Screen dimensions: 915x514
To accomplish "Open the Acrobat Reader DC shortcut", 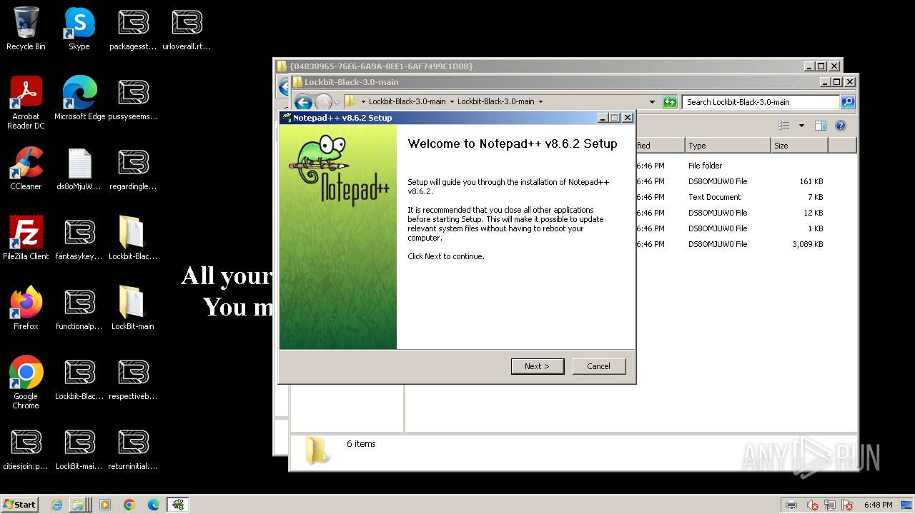I will 26,103.
